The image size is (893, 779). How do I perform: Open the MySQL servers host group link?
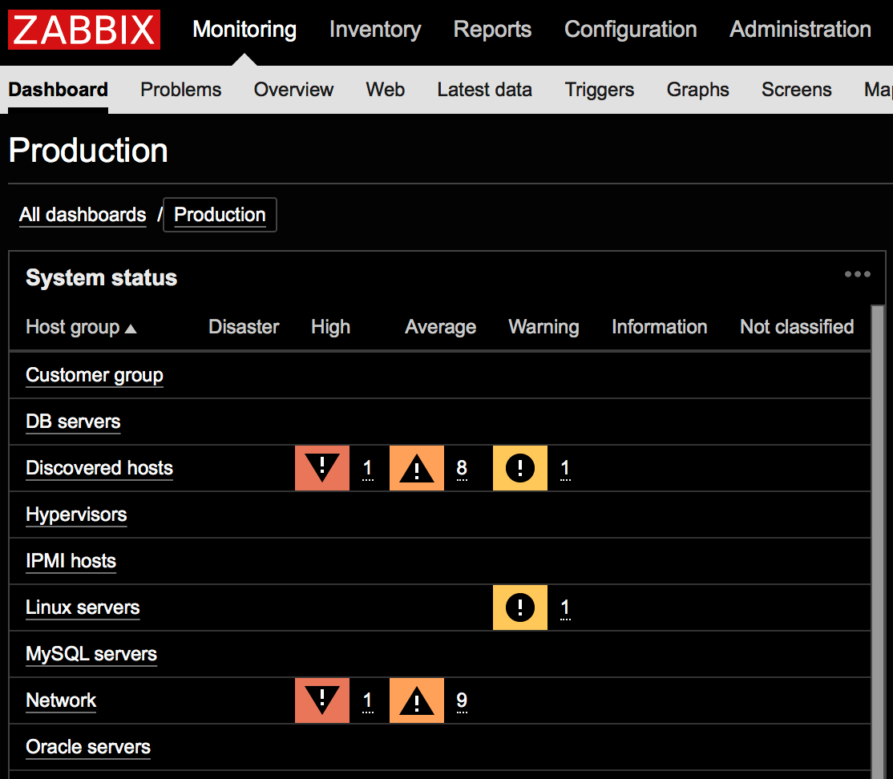[91, 654]
